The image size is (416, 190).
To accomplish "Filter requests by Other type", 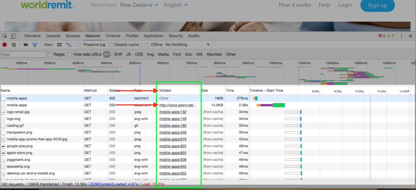I will [x=231, y=54].
